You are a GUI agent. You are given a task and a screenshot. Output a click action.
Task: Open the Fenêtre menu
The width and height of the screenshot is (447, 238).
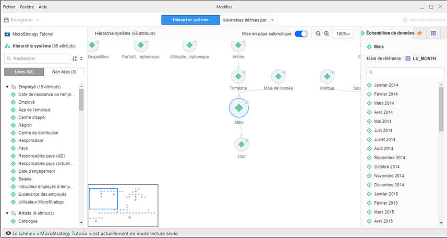tap(27, 7)
